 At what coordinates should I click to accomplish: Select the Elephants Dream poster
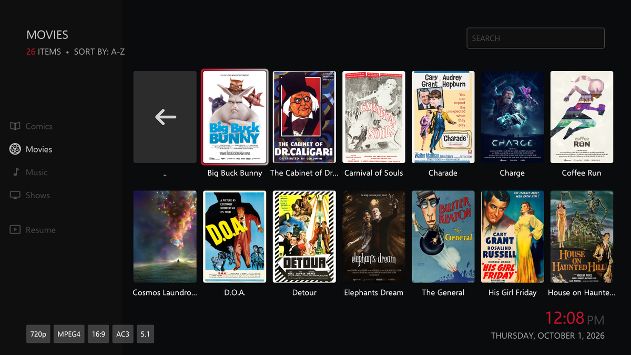pyautogui.click(x=374, y=237)
